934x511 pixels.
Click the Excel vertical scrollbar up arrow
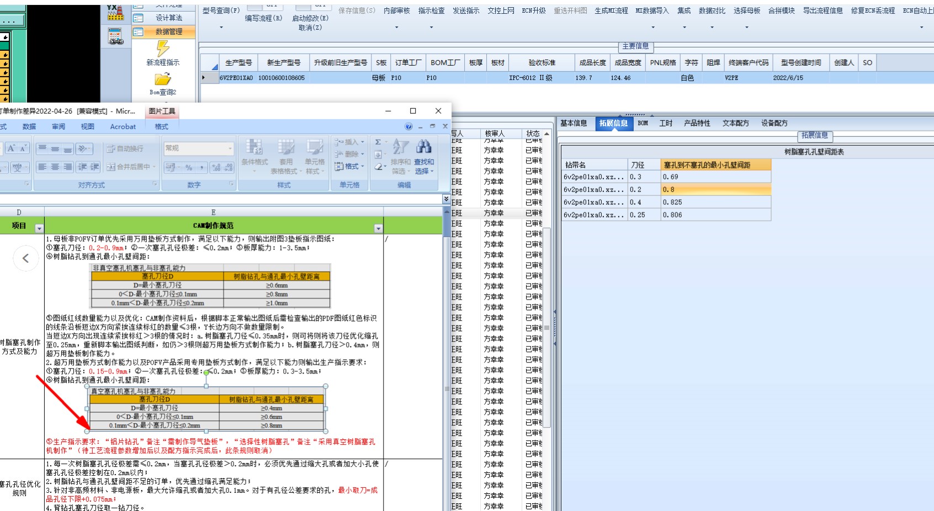coord(447,211)
